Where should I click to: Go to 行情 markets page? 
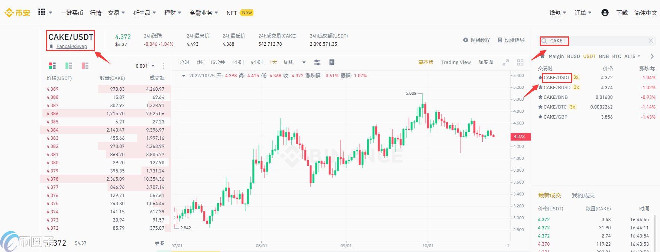96,13
